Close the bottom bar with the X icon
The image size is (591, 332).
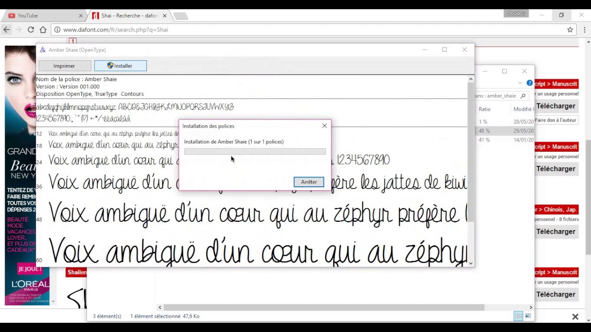point(575,317)
